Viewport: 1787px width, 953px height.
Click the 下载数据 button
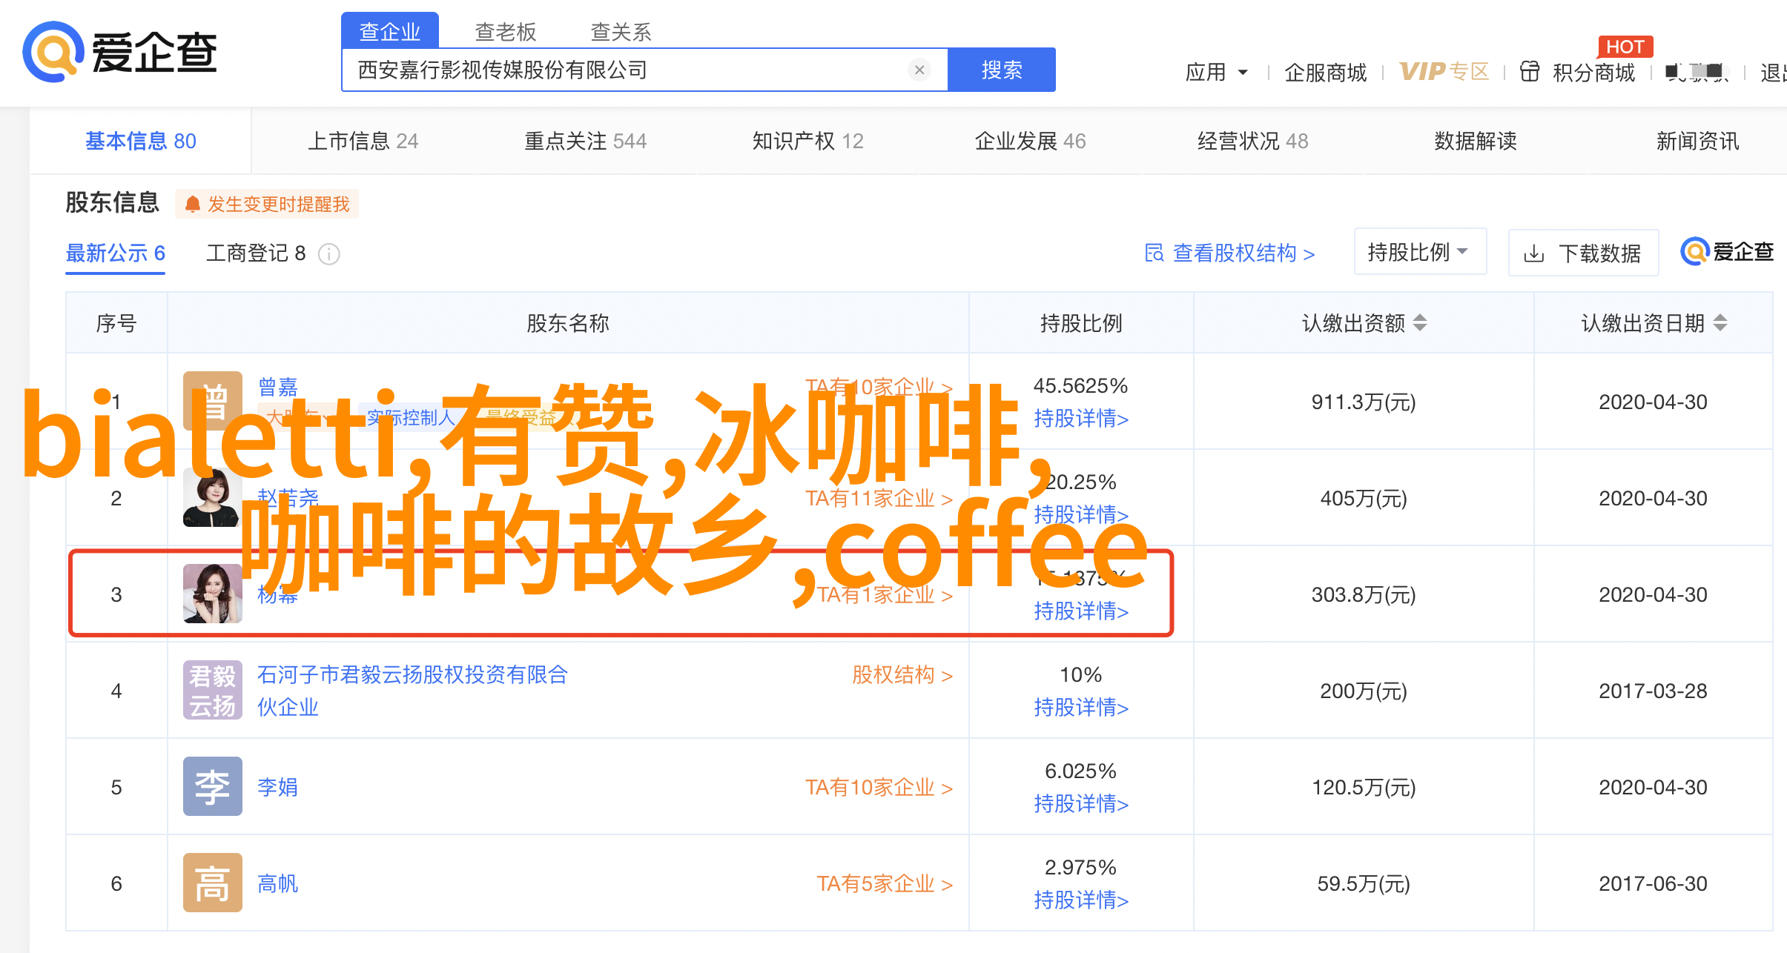[x=1583, y=253]
